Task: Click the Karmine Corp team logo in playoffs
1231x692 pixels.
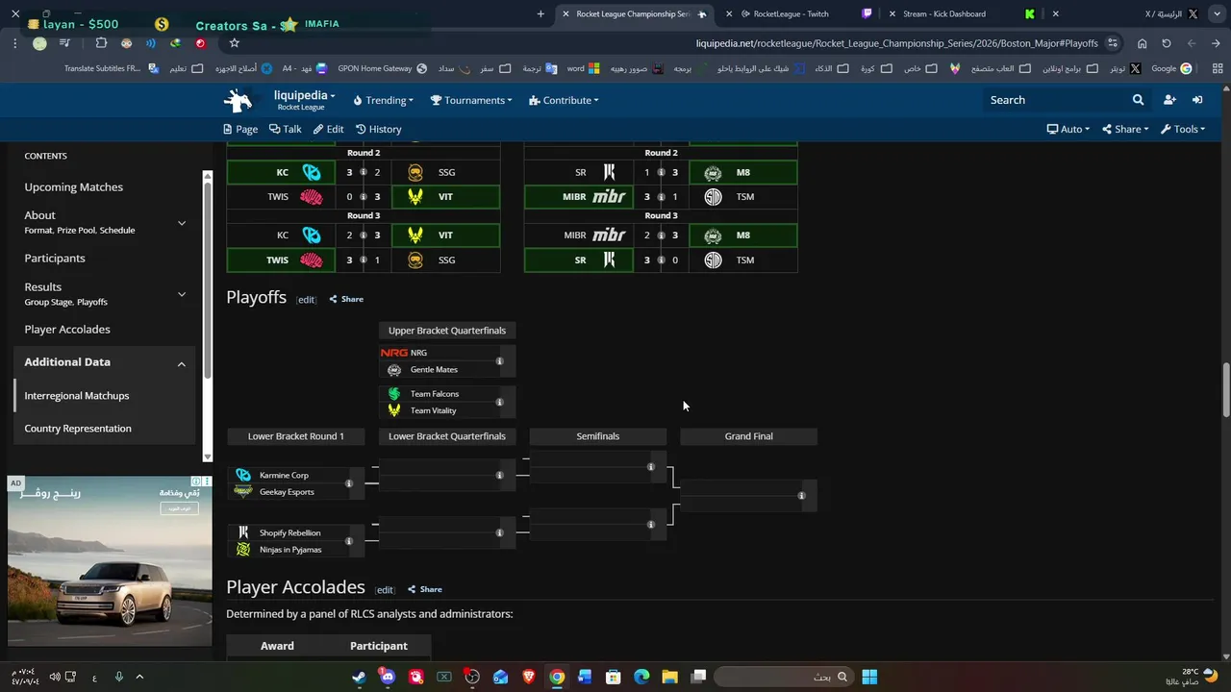Action: [x=243, y=475]
